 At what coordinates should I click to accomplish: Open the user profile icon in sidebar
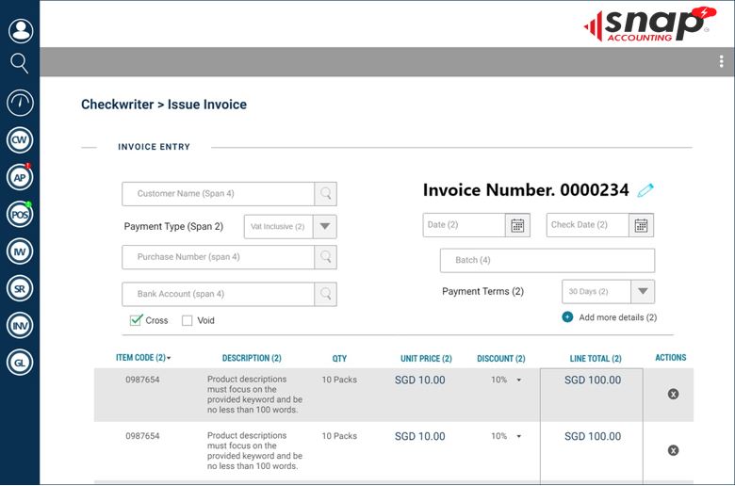tap(20, 30)
